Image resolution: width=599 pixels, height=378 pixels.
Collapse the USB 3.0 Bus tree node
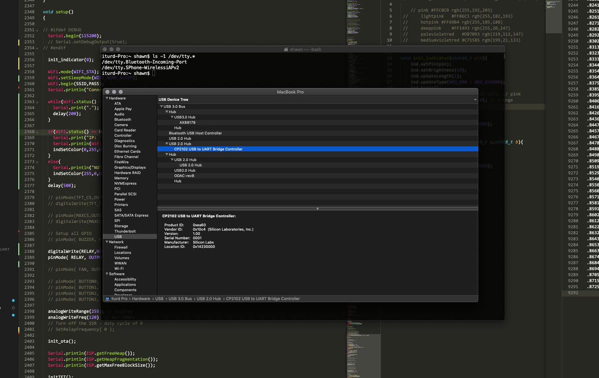point(161,107)
